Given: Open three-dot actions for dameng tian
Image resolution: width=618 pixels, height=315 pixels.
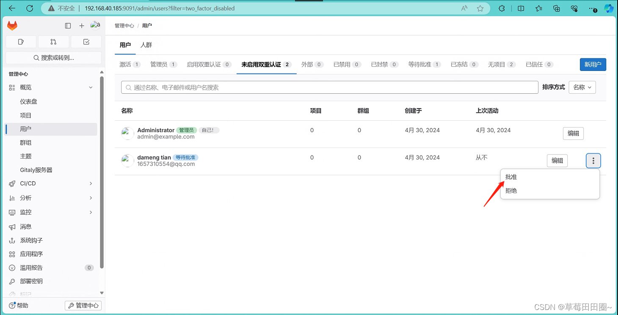Looking at the screenshot, I should point(593,160).
